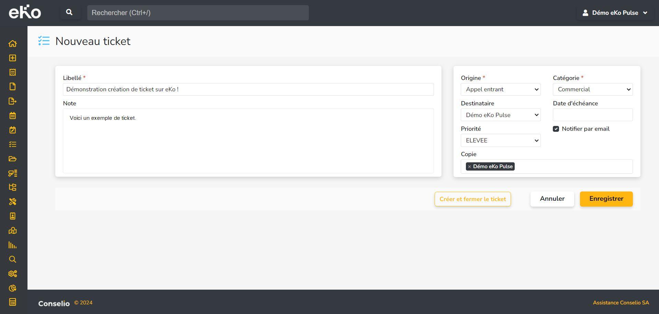Open the calendar edit pencil icon in sidebar
659x314 pixels.
(13, 130)
